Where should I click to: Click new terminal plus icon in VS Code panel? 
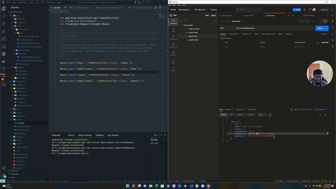coord(155,135)
